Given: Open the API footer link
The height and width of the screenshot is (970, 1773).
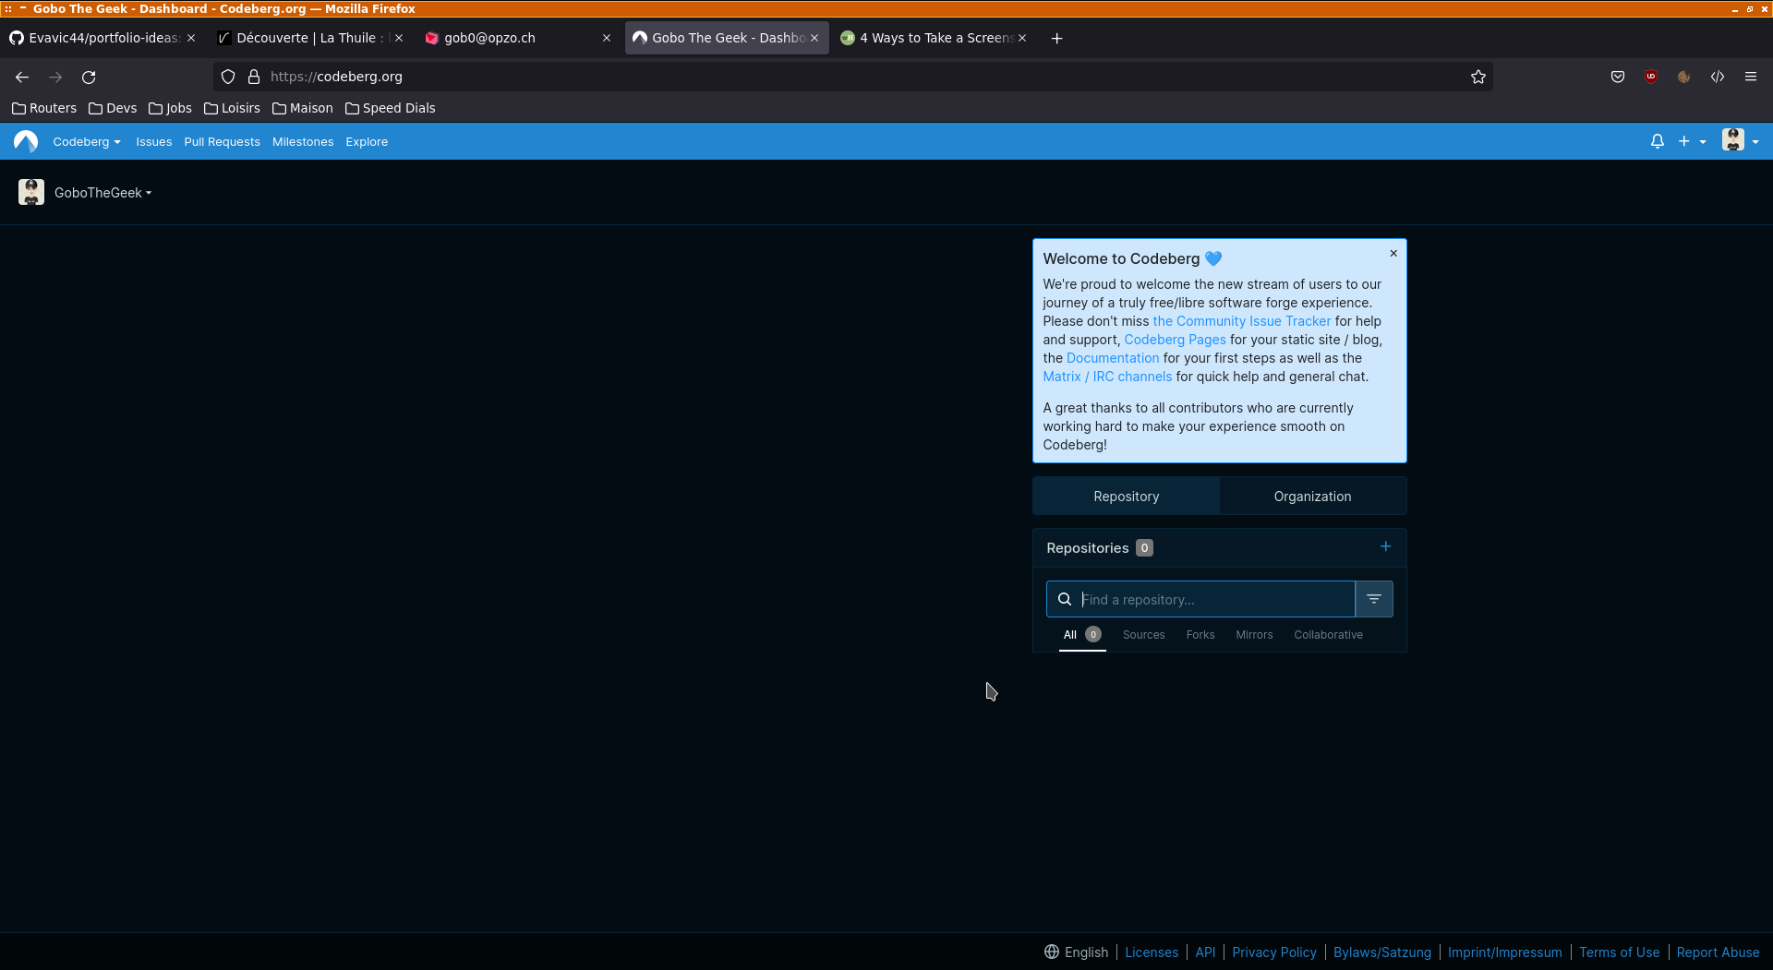Looking at the screenshot, I should [x=1205, y=952].
